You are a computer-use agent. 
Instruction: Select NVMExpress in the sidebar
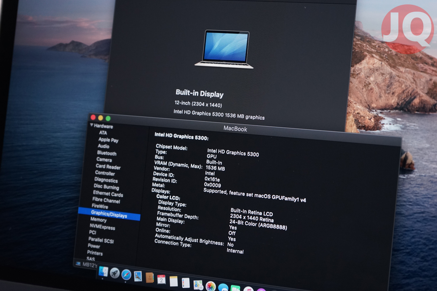pyautogui.click(x=102, y=227)
